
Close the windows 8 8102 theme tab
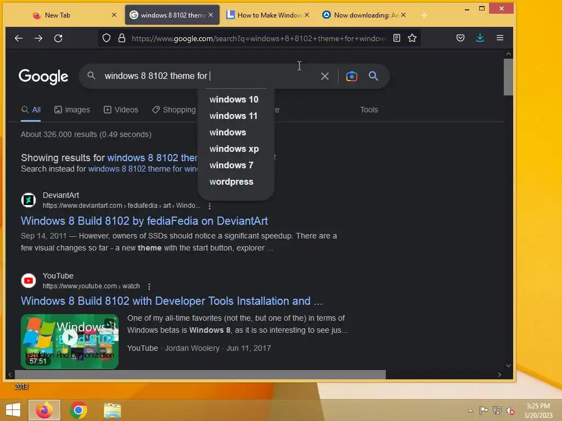point(211,15)
